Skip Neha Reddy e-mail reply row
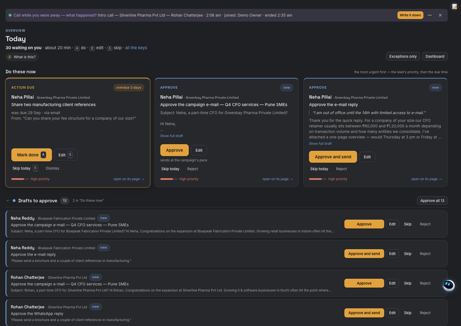This screenshot has height=326, width=461. click(x=408, y=254)
